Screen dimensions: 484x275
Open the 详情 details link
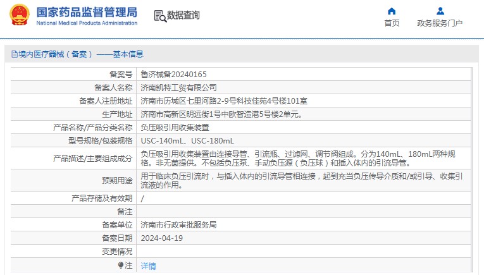(x=148, y=266)
